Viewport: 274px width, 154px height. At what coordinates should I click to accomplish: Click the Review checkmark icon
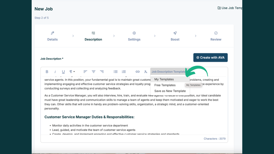216,33
